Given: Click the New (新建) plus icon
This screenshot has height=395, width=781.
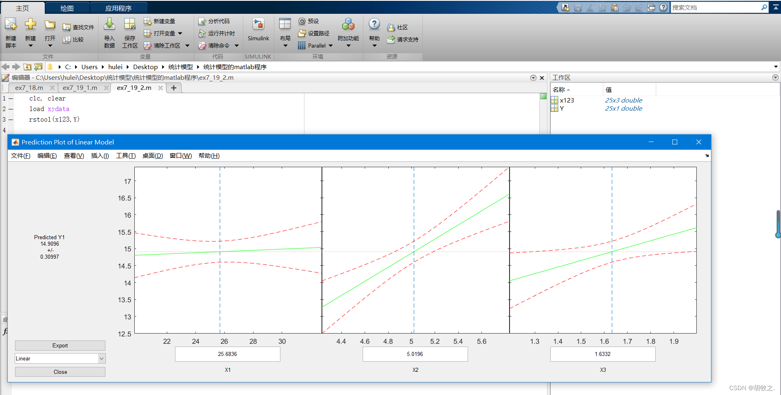Looking at the screenshot, I should click(x=31, y=24).
